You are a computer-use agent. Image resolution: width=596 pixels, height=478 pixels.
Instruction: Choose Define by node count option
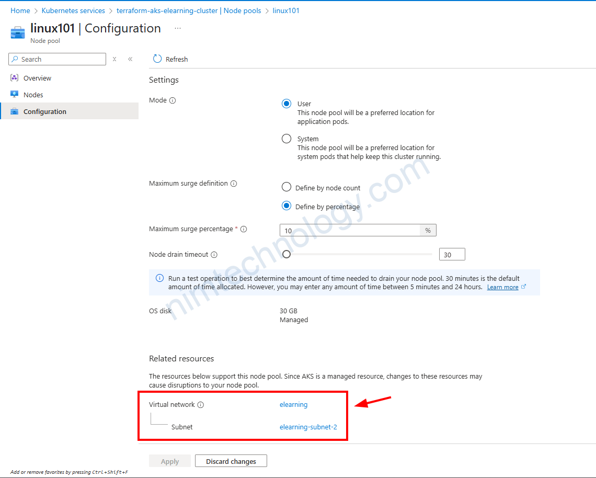click(x=286, y=187)
